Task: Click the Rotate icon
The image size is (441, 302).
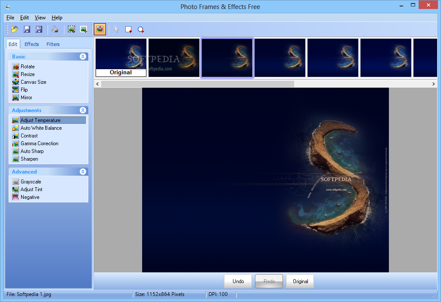Action: [16, 67]
